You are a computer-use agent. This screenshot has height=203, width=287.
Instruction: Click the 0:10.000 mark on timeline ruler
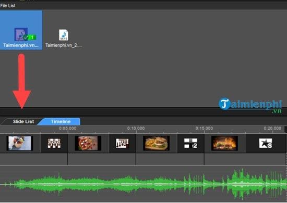coord(136,129)
